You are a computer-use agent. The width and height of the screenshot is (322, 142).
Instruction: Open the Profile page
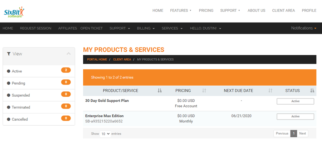pyautogui.click(x=309, y=10)
